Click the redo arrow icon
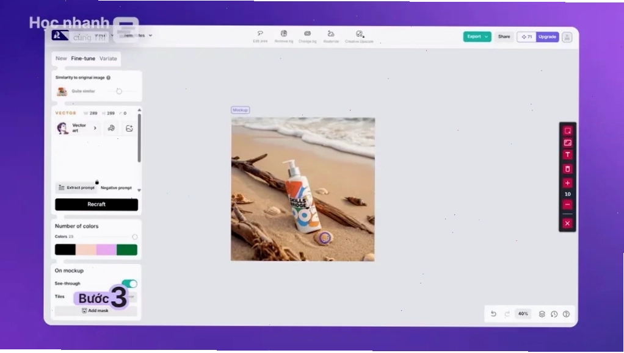Image resolution: width=624 pixels, height=353 pixels. (507, 314)
